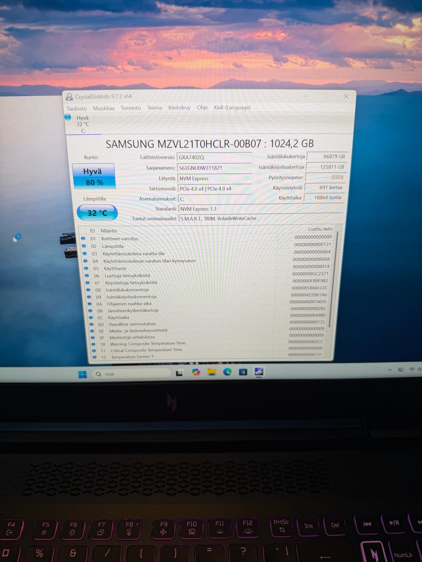The width and height of the screenshot is (422, 562).
Task: Click the power-on hours value 18864 tuntia
Action: pyautogui.click(x=325, y=198)
